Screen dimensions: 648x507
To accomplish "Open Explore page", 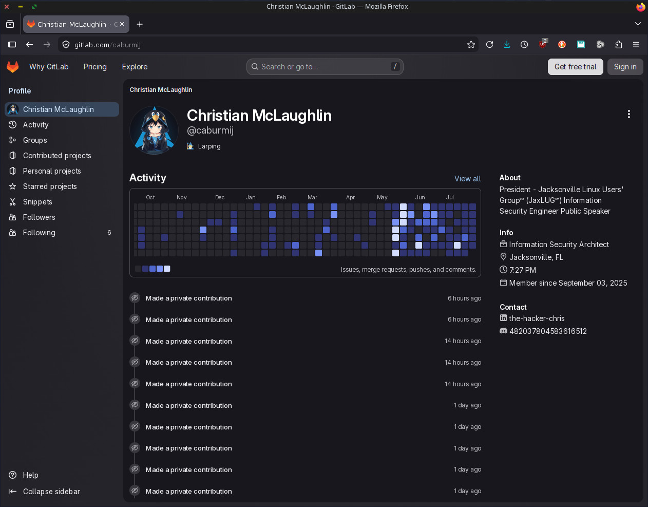I will tap(135, 67).
